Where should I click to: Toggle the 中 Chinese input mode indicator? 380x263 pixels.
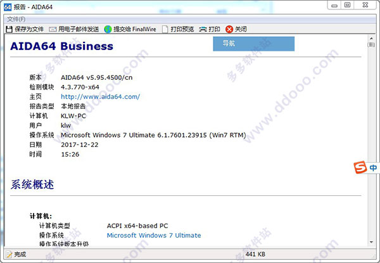[x=373, y=167]
